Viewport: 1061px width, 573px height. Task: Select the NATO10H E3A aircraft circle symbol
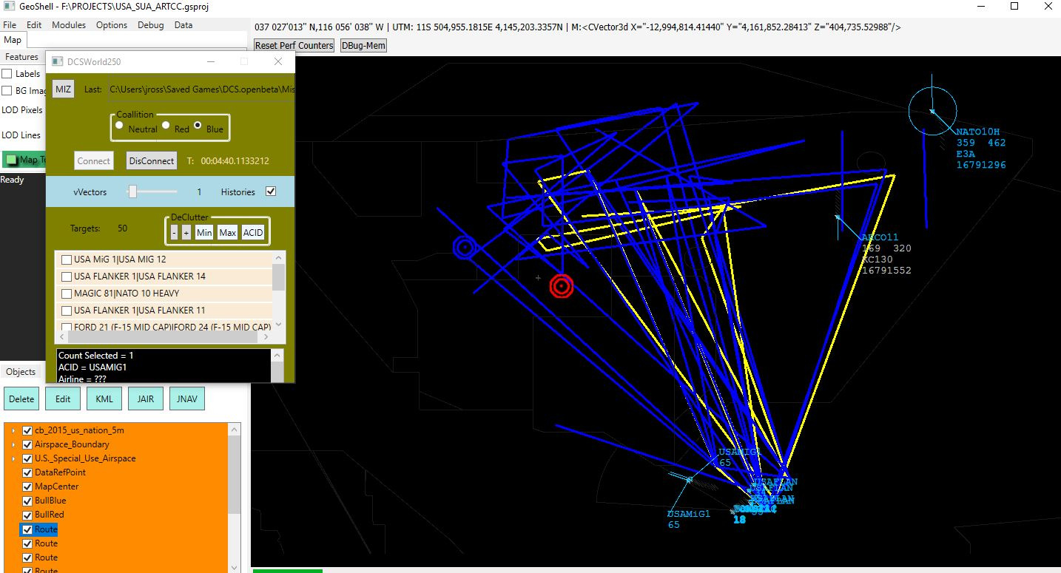point(932,111)
